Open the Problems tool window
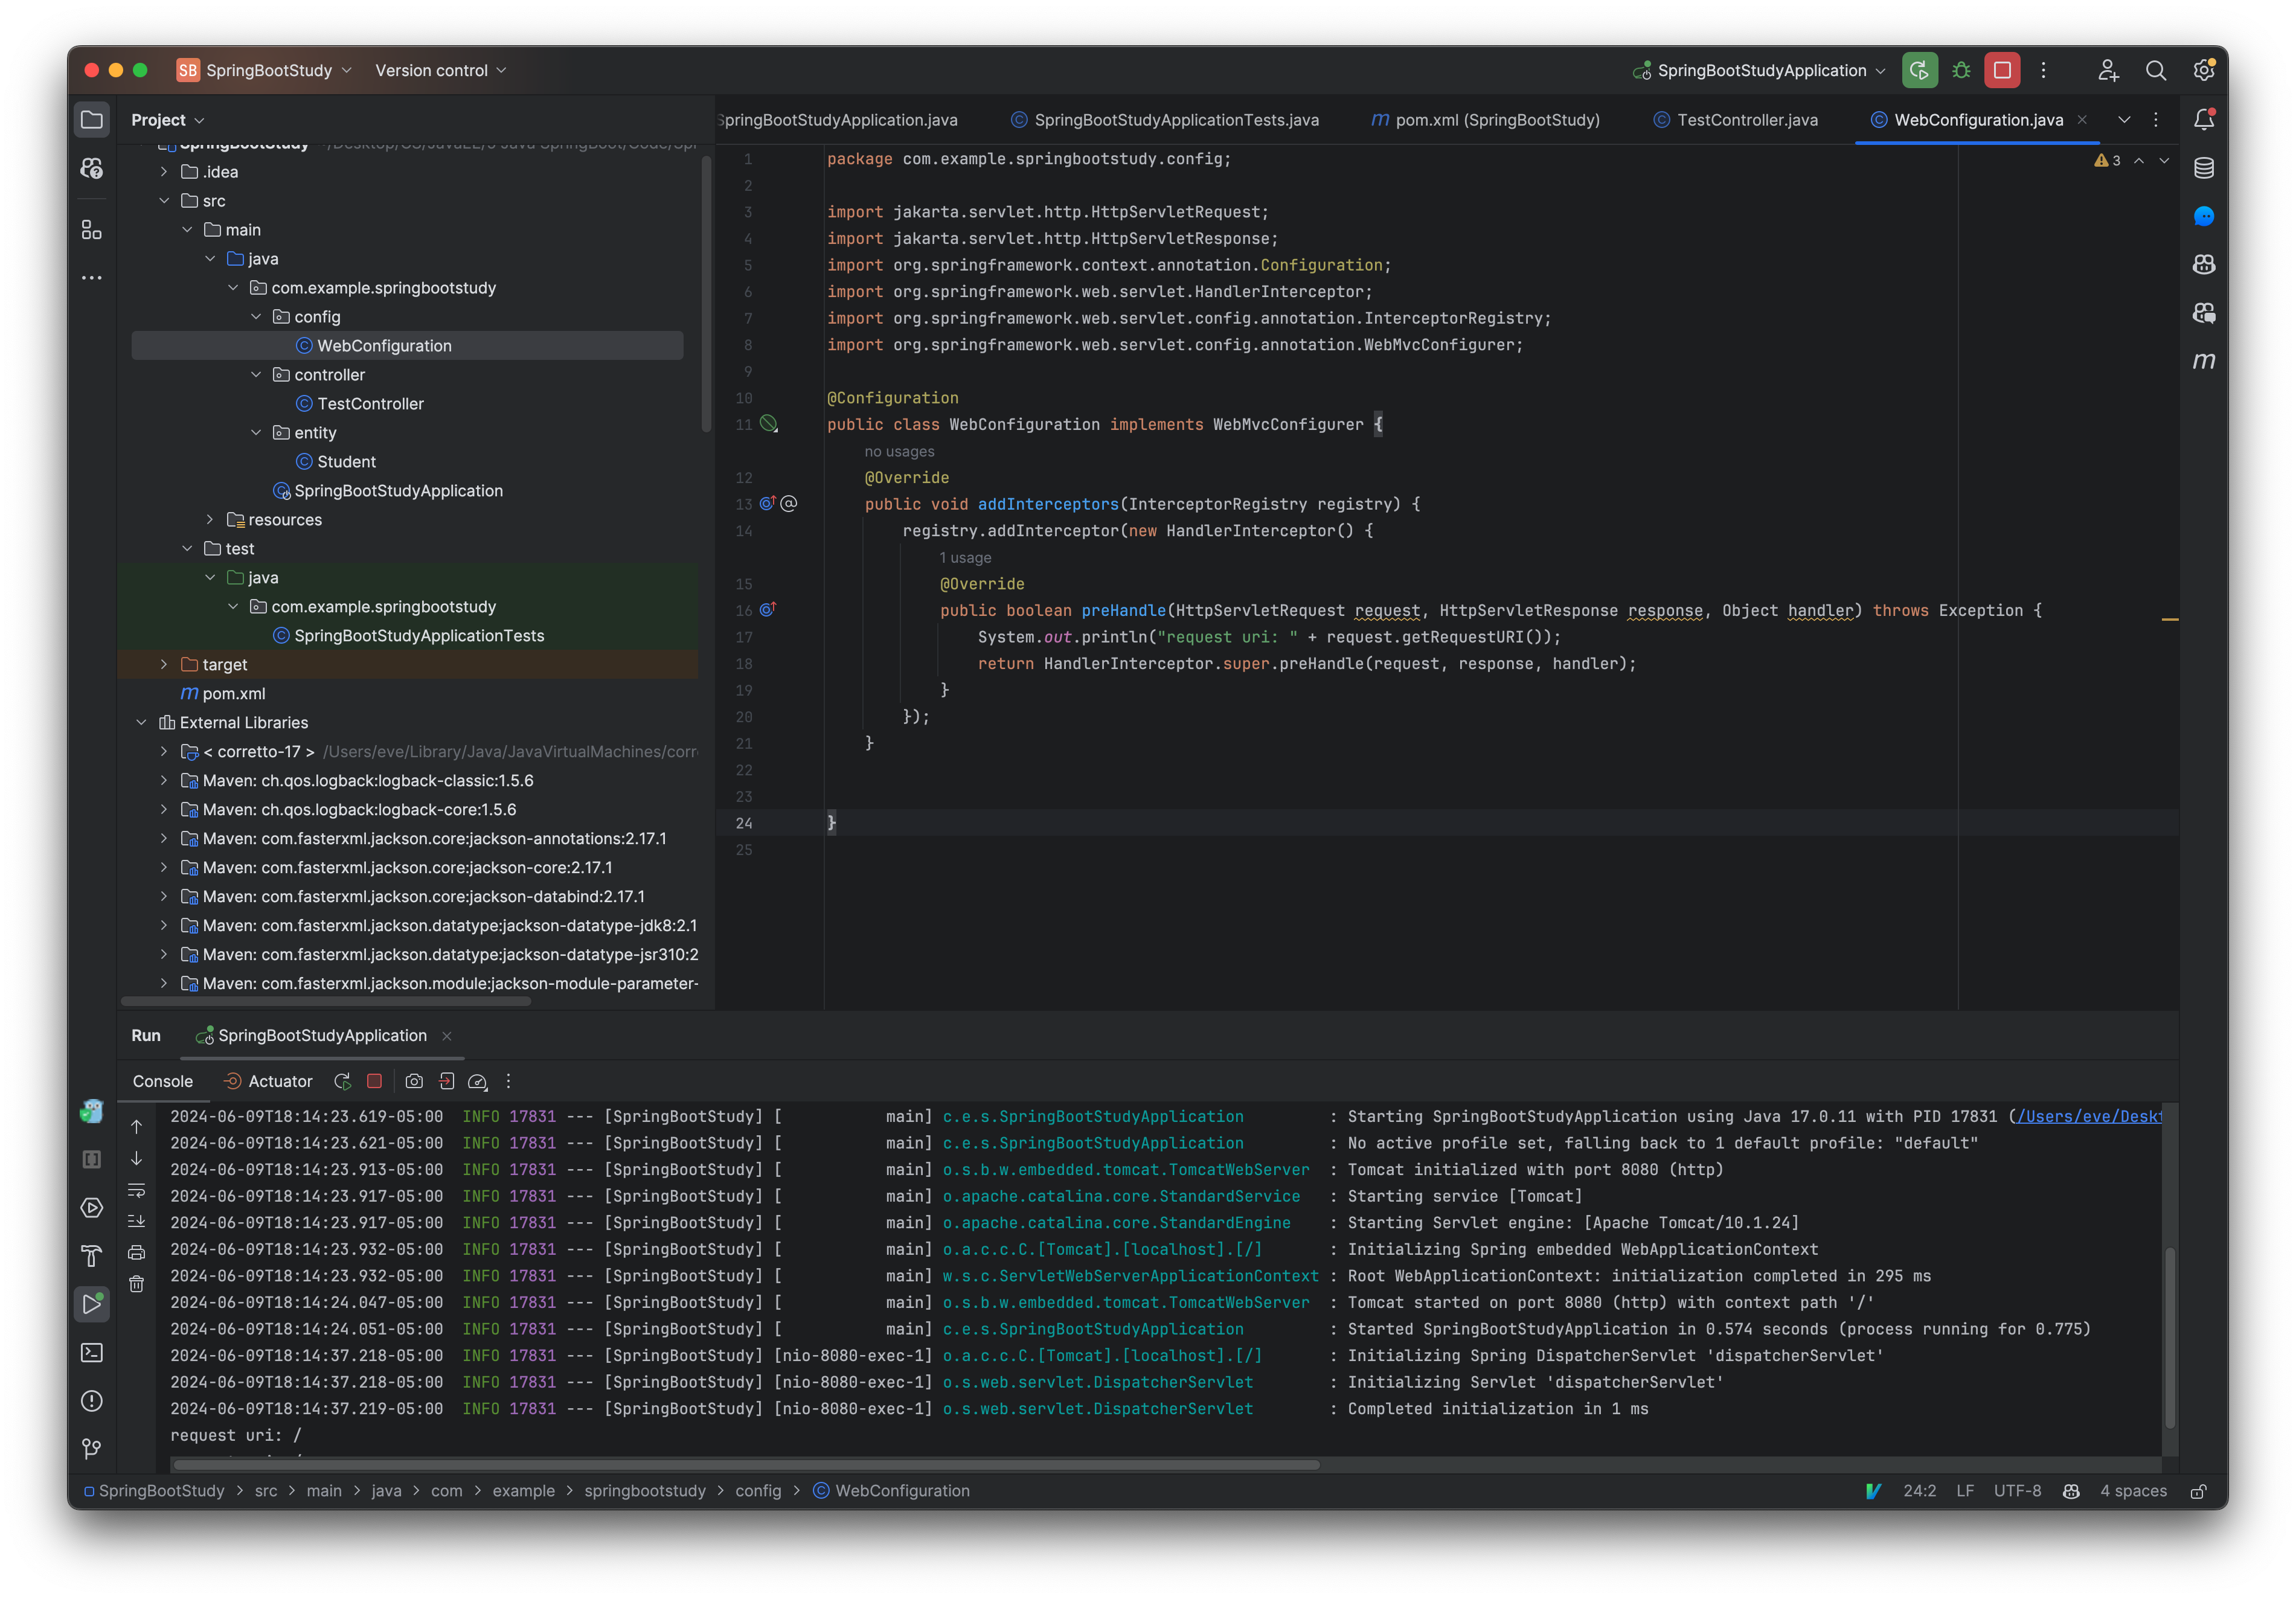Image resolution: width=2296 pixels, height=1599 pixels. click(92, 1401)
